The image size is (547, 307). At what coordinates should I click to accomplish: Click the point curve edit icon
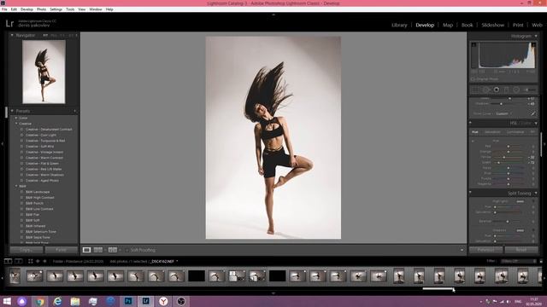(x=532, y=113)
